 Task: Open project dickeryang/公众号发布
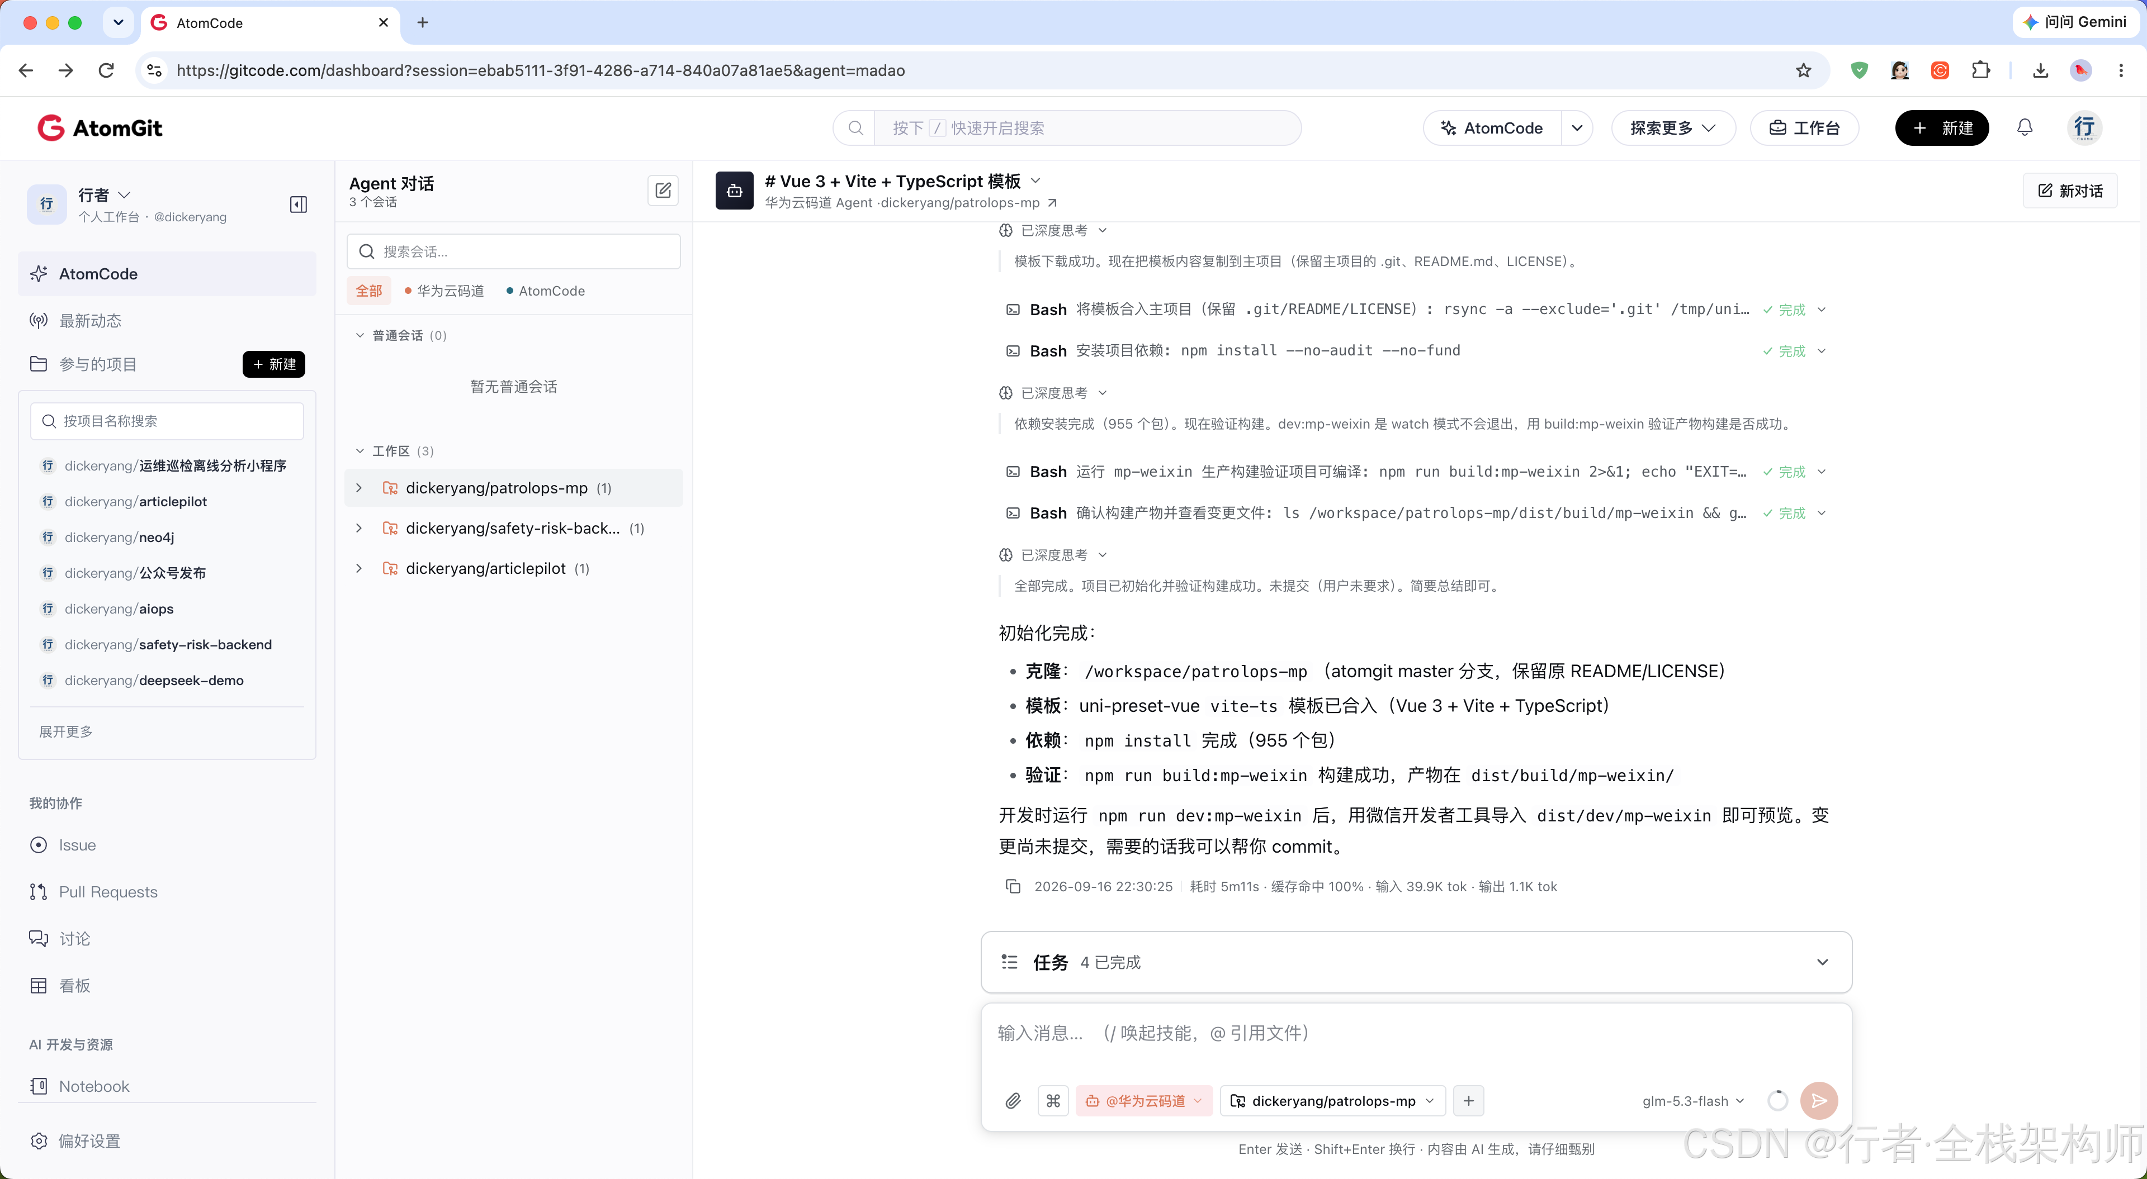pos(135,572)
